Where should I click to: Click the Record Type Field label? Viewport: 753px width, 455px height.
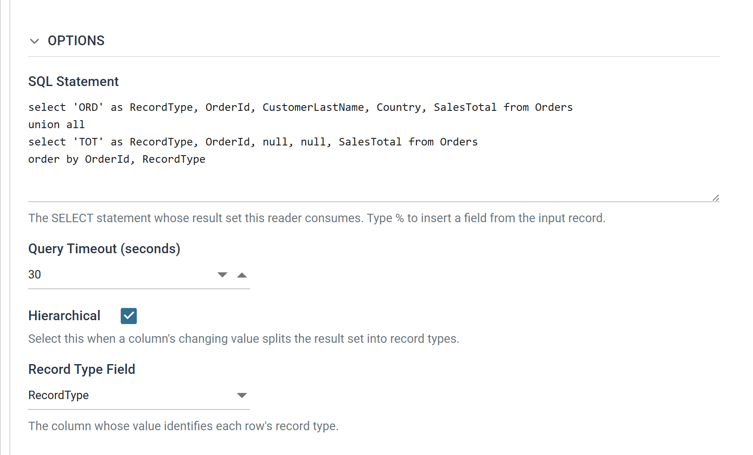click(x=82, y=369)
